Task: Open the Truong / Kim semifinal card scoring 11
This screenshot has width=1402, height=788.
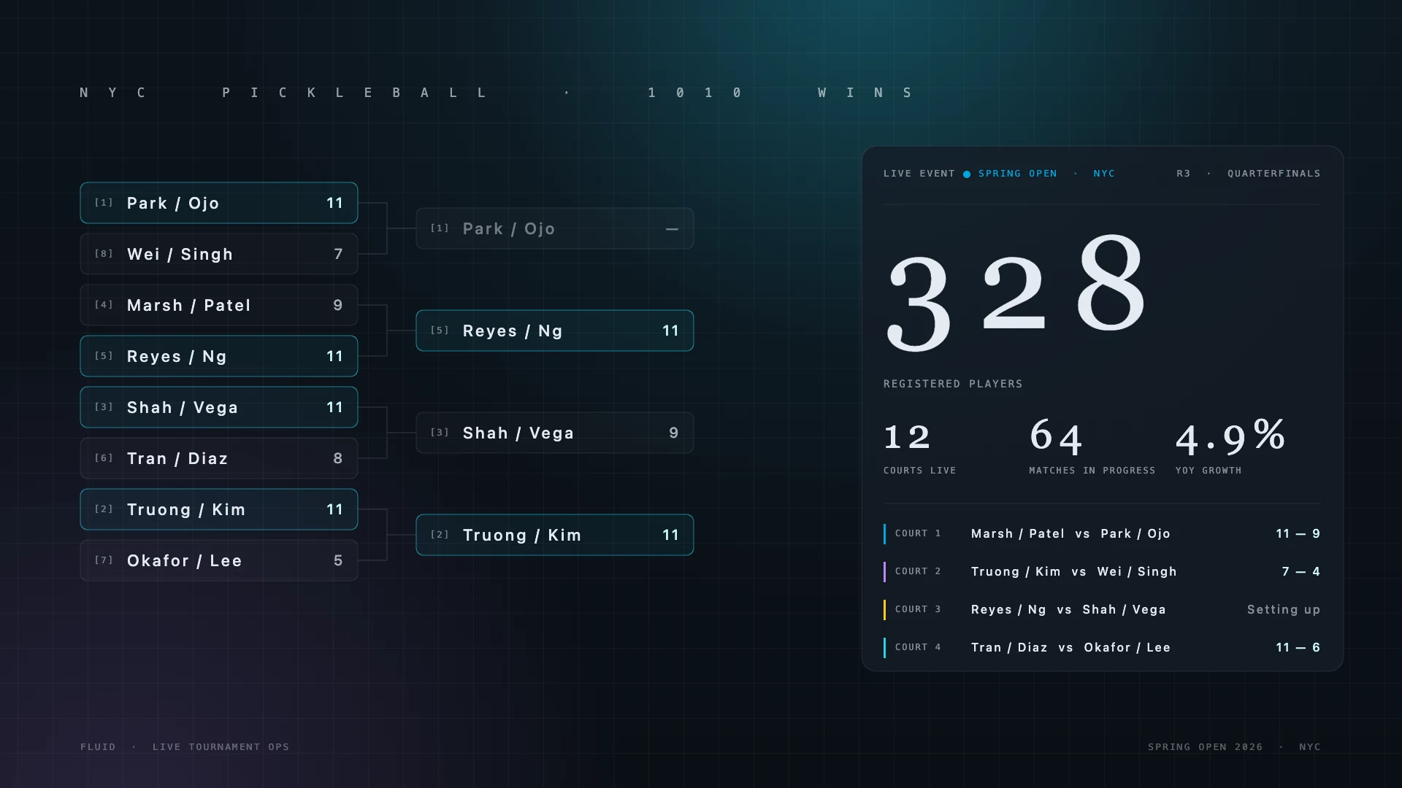Action: pyautogui.click(x=555, y=535)
